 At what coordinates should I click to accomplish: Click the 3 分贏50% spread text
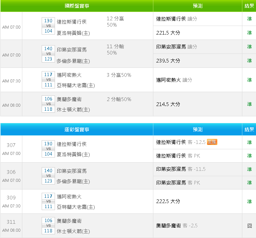point(119,75)
